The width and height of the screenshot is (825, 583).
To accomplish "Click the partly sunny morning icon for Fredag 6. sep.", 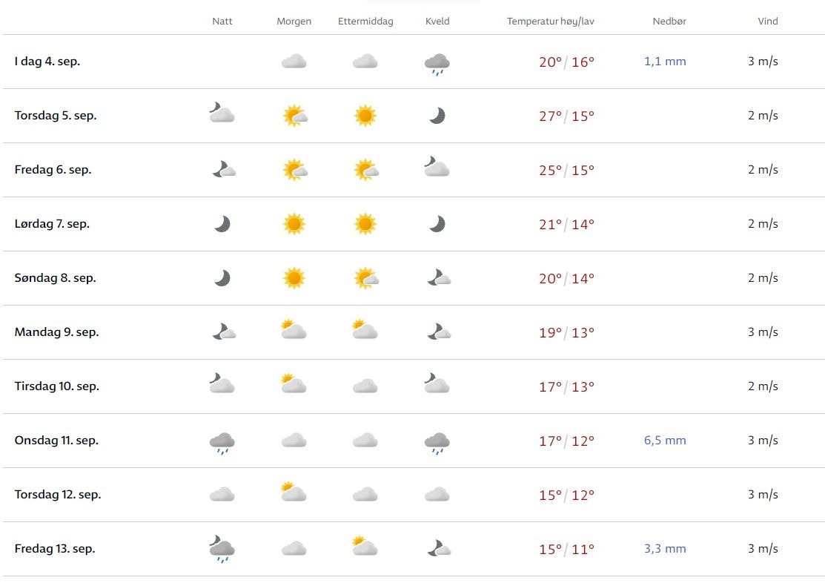I will click(294, 170).
